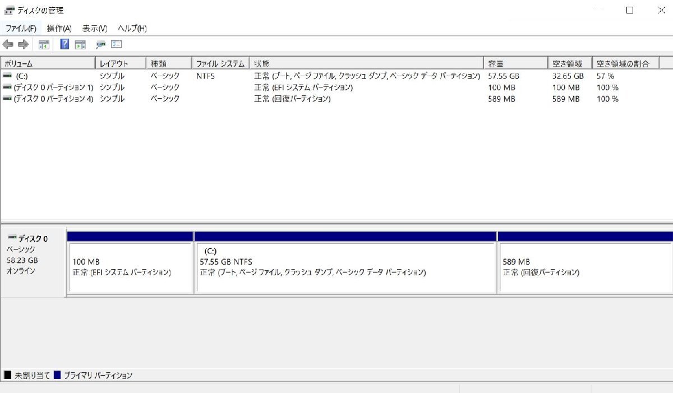Click the 正常 (EFI システム パーティション) status in list
Screen dimensions: 673x393
[x=303, y=87]
